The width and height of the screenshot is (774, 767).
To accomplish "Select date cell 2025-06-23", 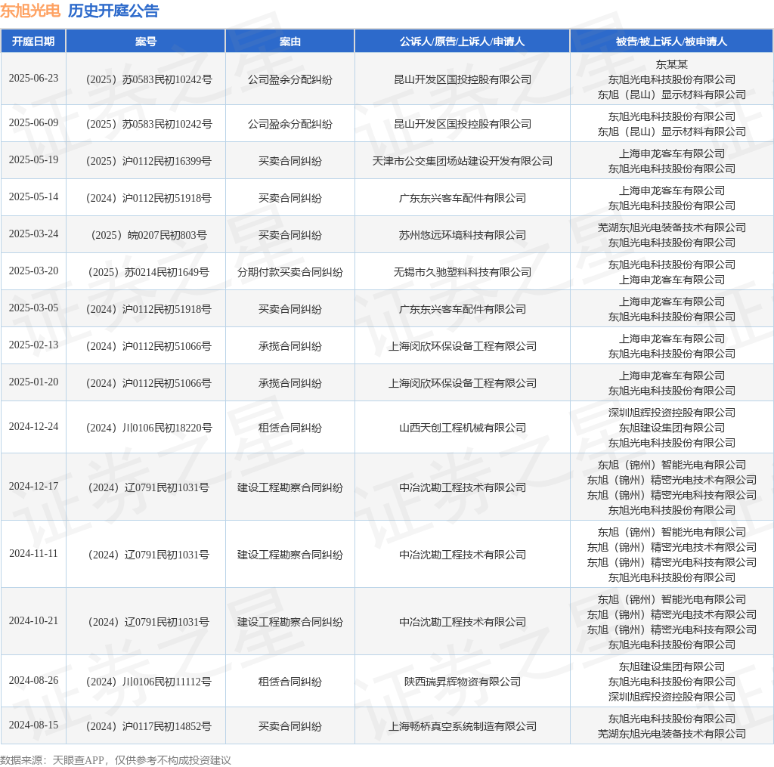I will coord(33,79).
